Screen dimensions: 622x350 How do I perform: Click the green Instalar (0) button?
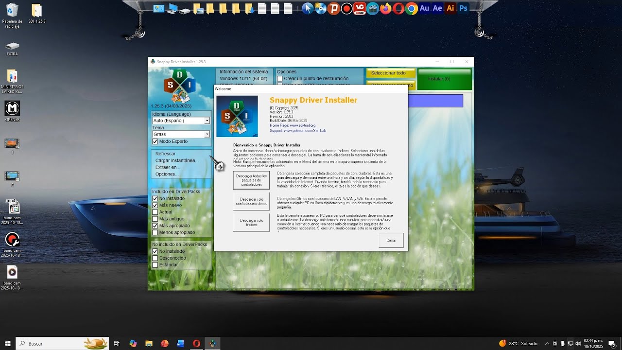point(445,79)
